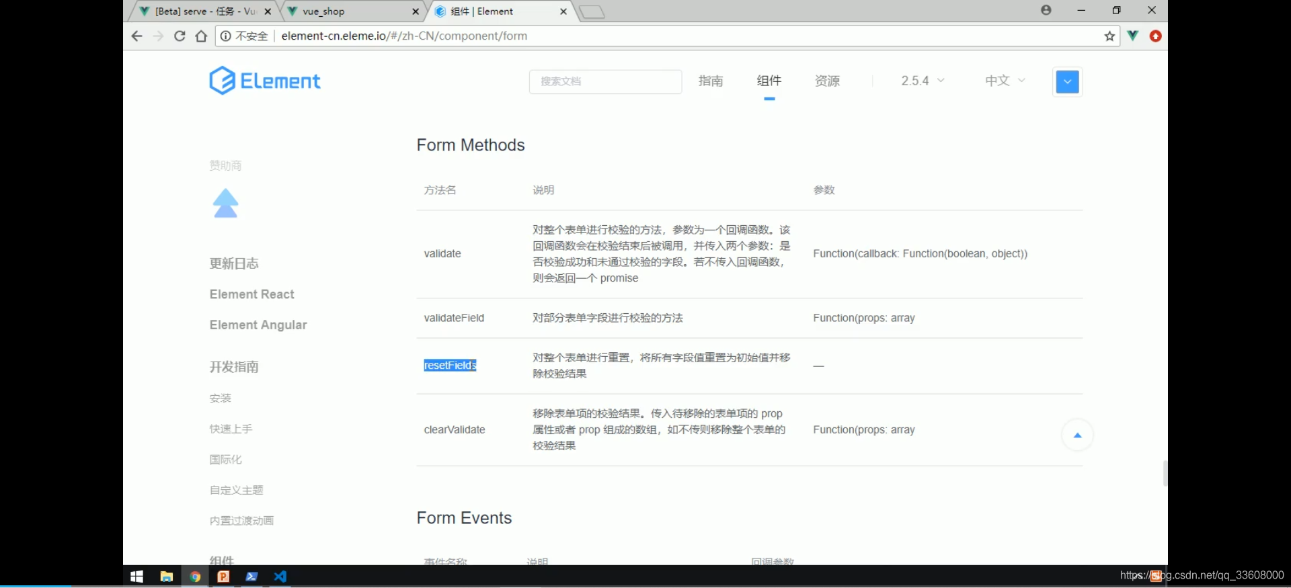Expand the 2.5.4 version dropdown
The image size is (1291, 588).
923,81
